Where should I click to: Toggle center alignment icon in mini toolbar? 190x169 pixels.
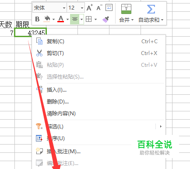(x=75, y=19)
